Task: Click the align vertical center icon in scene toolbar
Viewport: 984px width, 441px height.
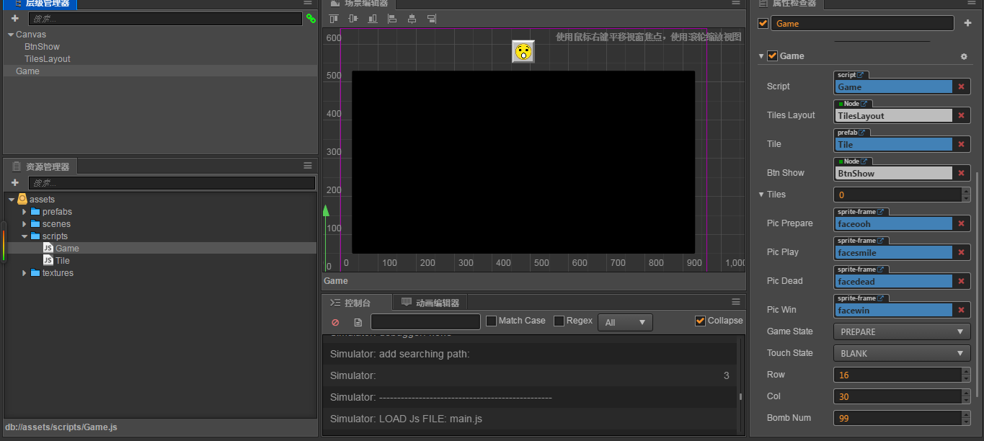Action: click(353, 19)
